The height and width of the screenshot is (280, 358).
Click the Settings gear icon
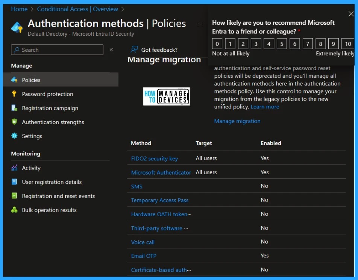pos(14,136)
